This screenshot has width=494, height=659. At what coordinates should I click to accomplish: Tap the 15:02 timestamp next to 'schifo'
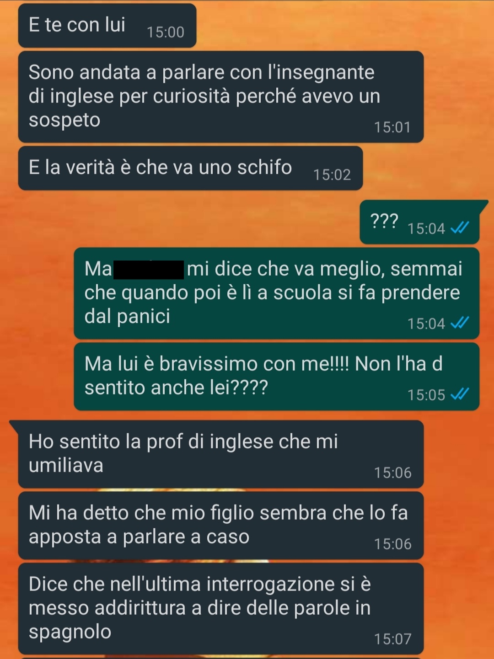[332, 175]
